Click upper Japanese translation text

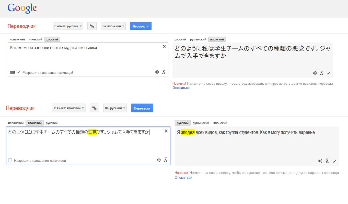click(x=253, y=52)
